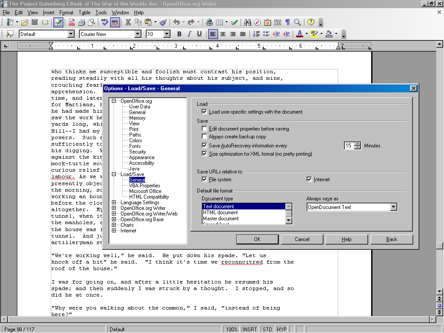Uncheck Load user-specific settings with document
Image resolution: width=444 pixels, height=333 pixels.
point(205,112)
